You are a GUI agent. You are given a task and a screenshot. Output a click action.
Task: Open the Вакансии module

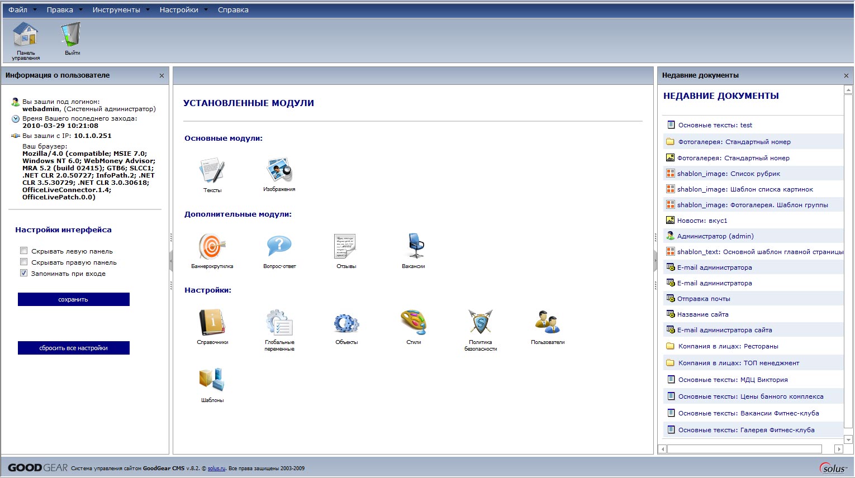pos(414,251)
